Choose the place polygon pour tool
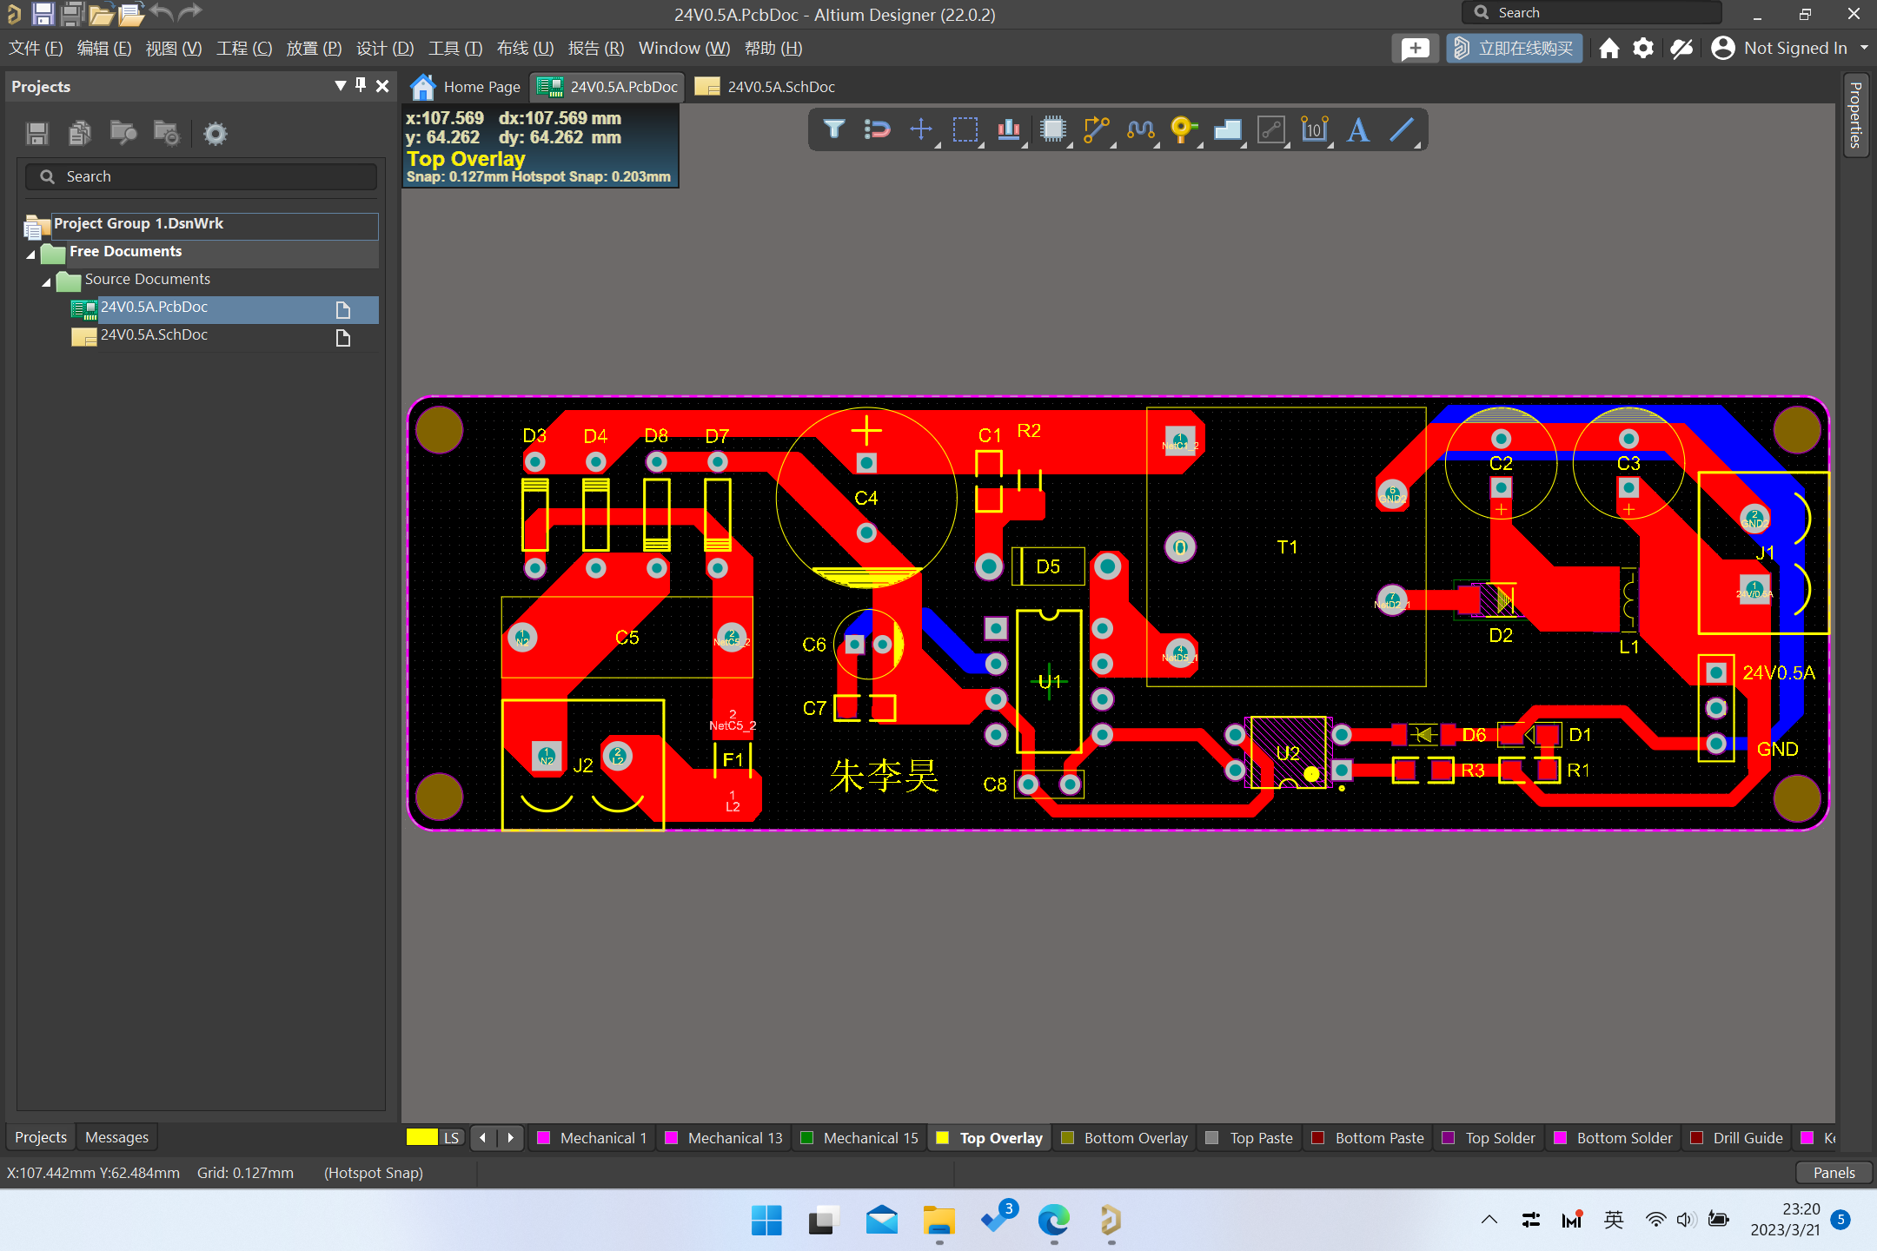Image resolution: width=1877 pixels, height=1251 pixels. pos(1227,129)
